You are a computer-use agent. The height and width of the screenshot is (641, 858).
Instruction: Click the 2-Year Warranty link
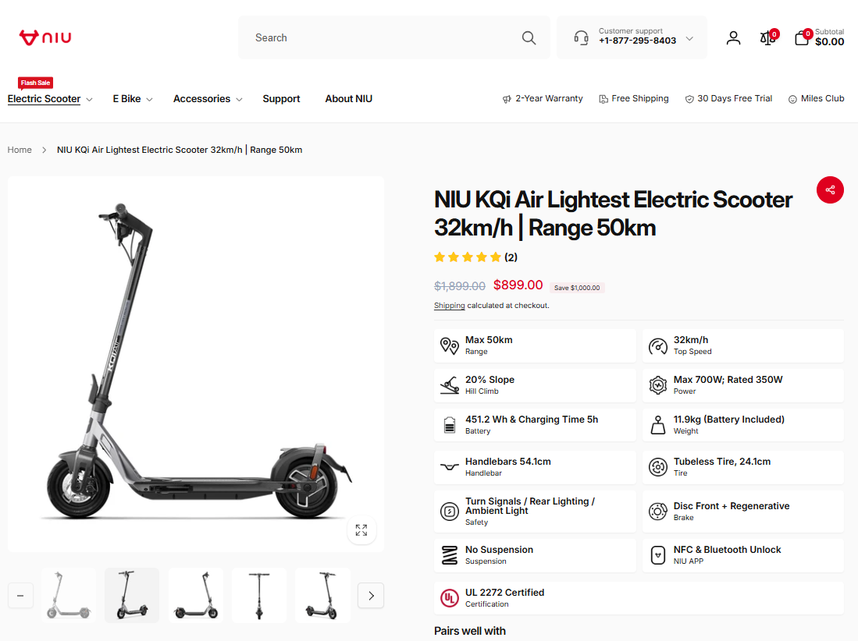(x=549, y=98)
